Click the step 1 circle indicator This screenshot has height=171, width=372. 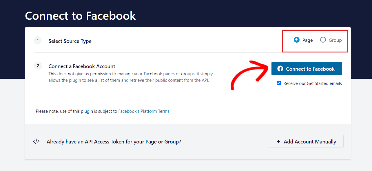pos(38,40)
